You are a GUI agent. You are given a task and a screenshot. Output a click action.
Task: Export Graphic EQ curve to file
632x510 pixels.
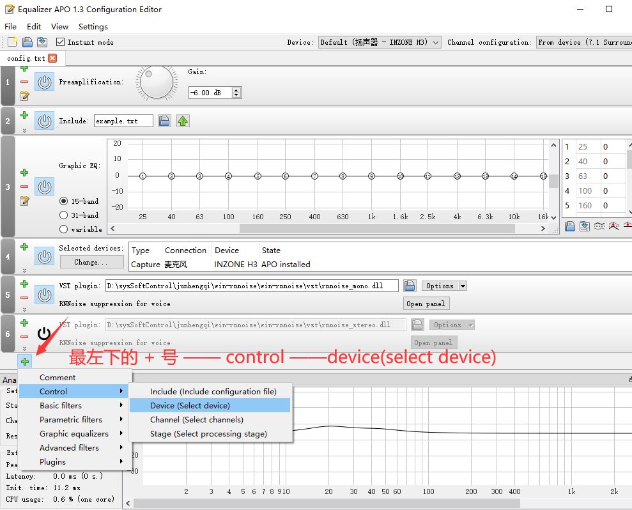[x=585, y=226]
